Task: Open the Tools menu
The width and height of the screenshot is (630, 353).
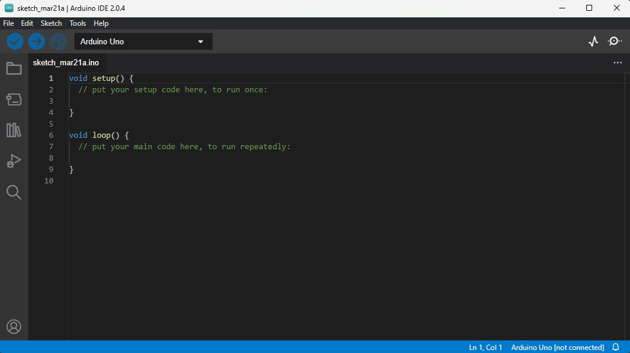Action: pyautogui.click(x=77, y=23)
